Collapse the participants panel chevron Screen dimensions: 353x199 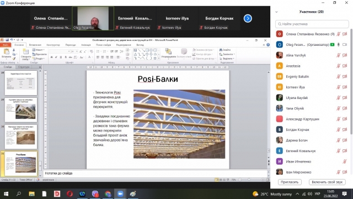276,12
